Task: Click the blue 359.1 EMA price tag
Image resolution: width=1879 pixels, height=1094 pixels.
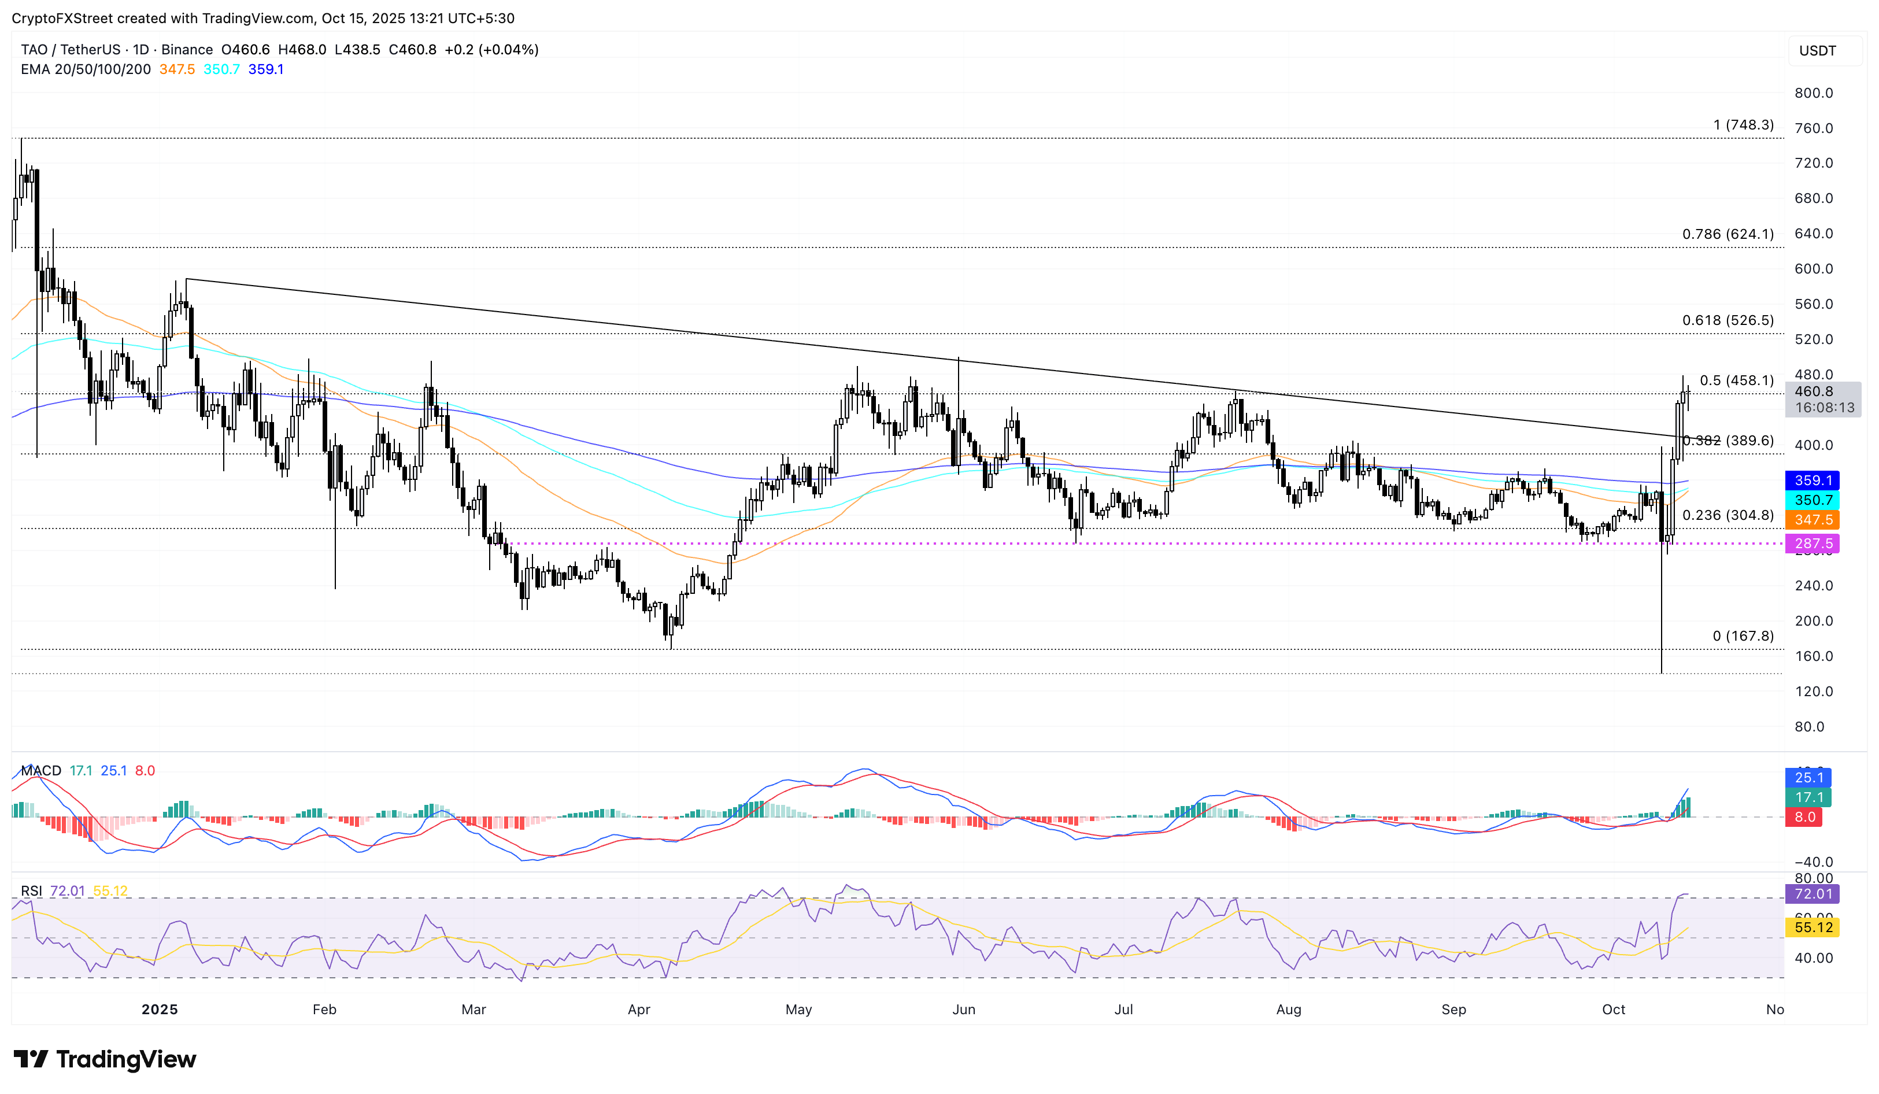Action: tap(1813, 481)
